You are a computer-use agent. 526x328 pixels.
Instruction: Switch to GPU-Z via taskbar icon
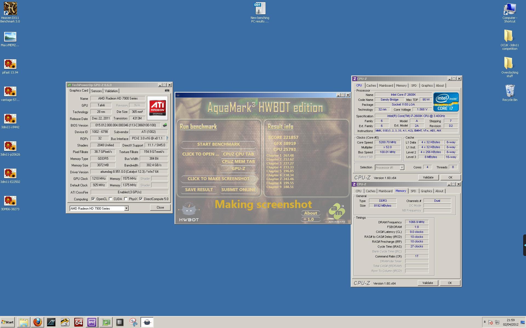pyautogui.click(x=106, y=322)
